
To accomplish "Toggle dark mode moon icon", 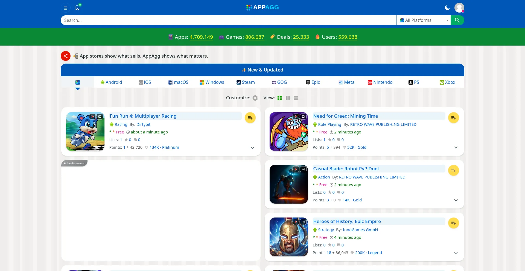I will coord(447,8).
